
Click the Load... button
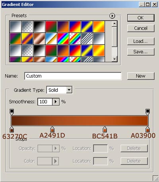[x=141, y=41]
